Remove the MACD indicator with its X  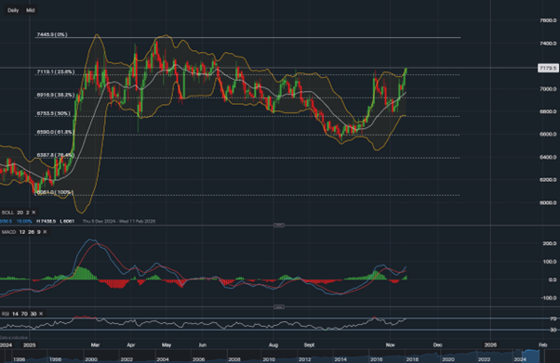tap(45, 232)
